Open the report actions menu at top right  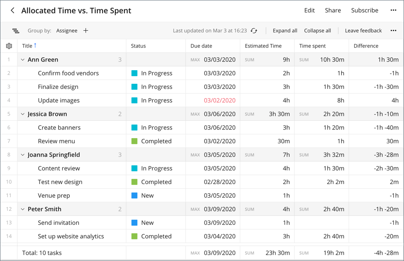pyautogui.click(x=393, y=10)
